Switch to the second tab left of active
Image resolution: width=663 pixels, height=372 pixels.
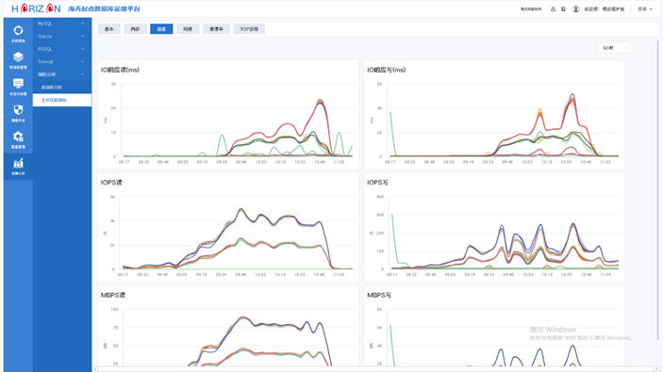click(x=135, y=29)
